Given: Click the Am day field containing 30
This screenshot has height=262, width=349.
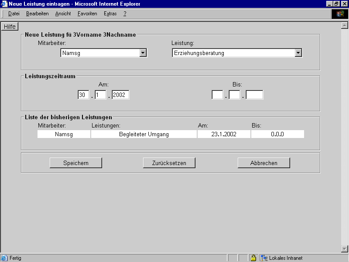Looking at the screenshot, I should [83, 95].
